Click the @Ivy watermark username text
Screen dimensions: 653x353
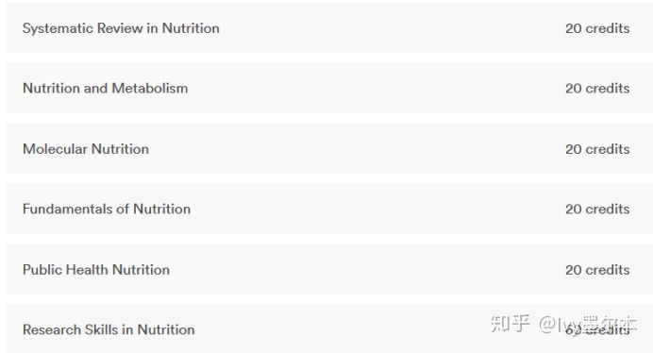588,324
